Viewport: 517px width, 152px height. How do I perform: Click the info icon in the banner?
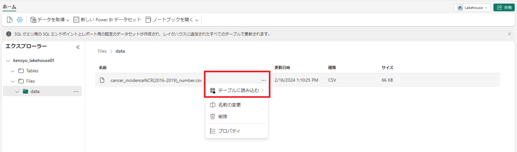[9, 34]
